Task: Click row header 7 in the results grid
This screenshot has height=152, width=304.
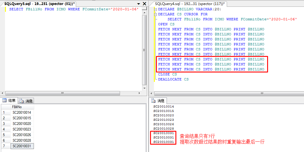Action: coord(6,146)
